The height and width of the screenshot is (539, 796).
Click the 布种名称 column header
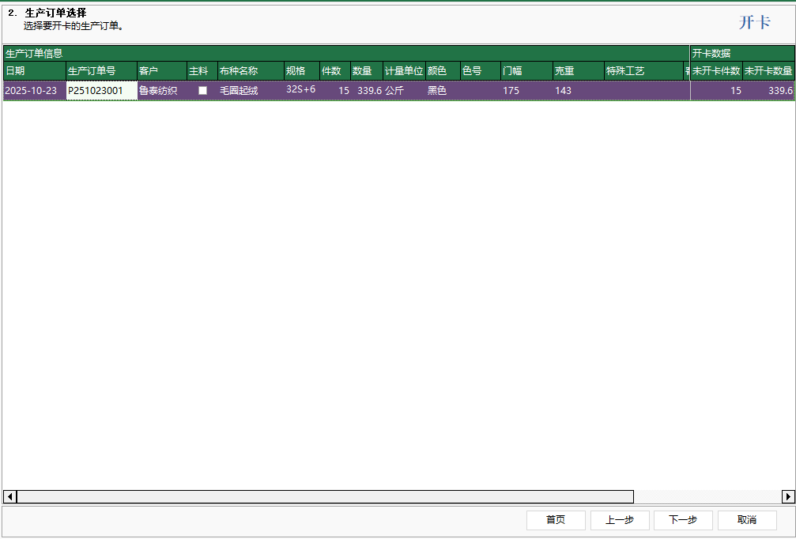[250, 71]
